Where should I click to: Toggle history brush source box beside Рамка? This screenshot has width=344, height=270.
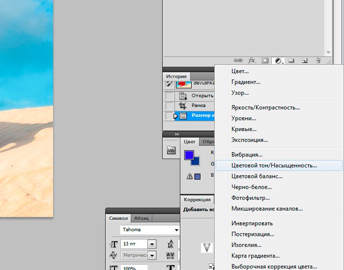pos(170,106)
